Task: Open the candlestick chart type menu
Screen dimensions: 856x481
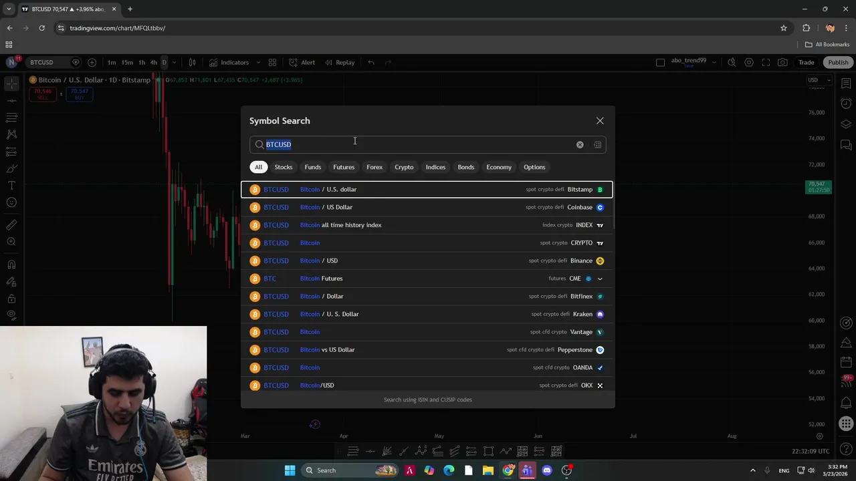Action: point(193,62)
